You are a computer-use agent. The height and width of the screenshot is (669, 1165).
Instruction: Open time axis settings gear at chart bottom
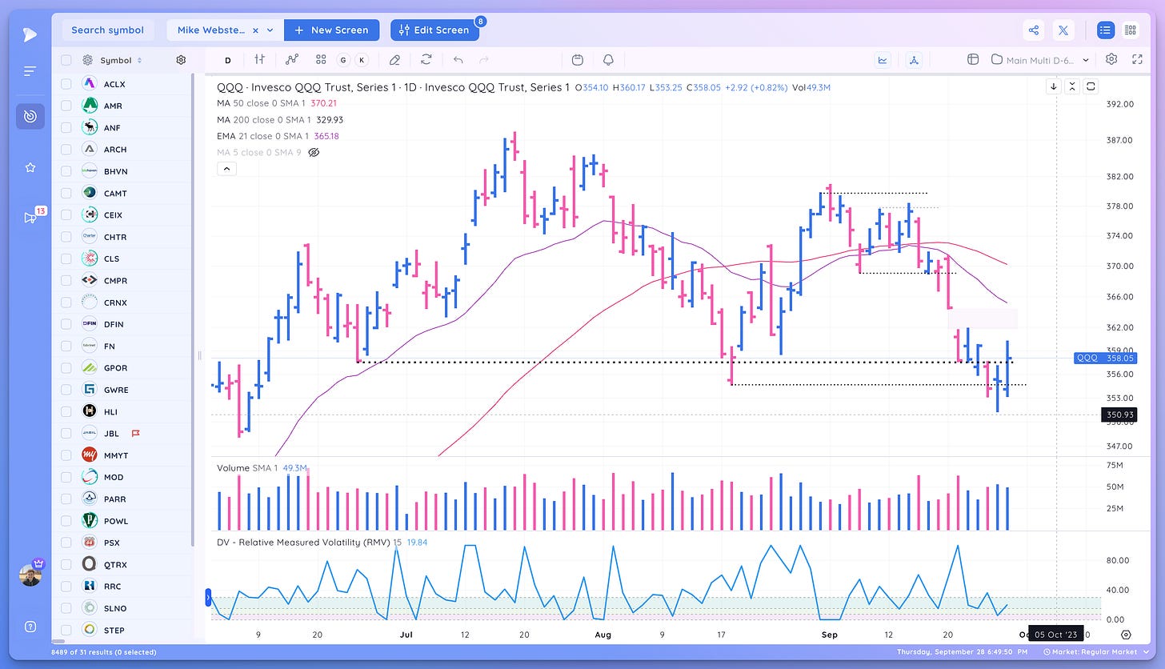click(1126, 635)
